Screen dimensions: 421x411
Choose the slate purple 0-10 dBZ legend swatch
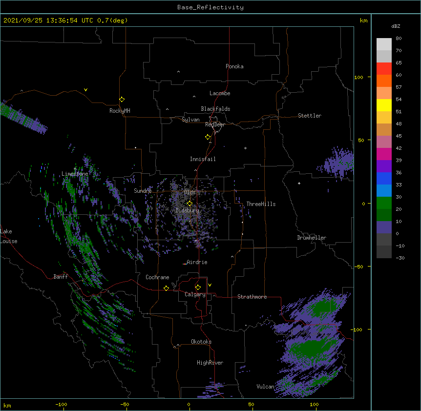point(384,227)
